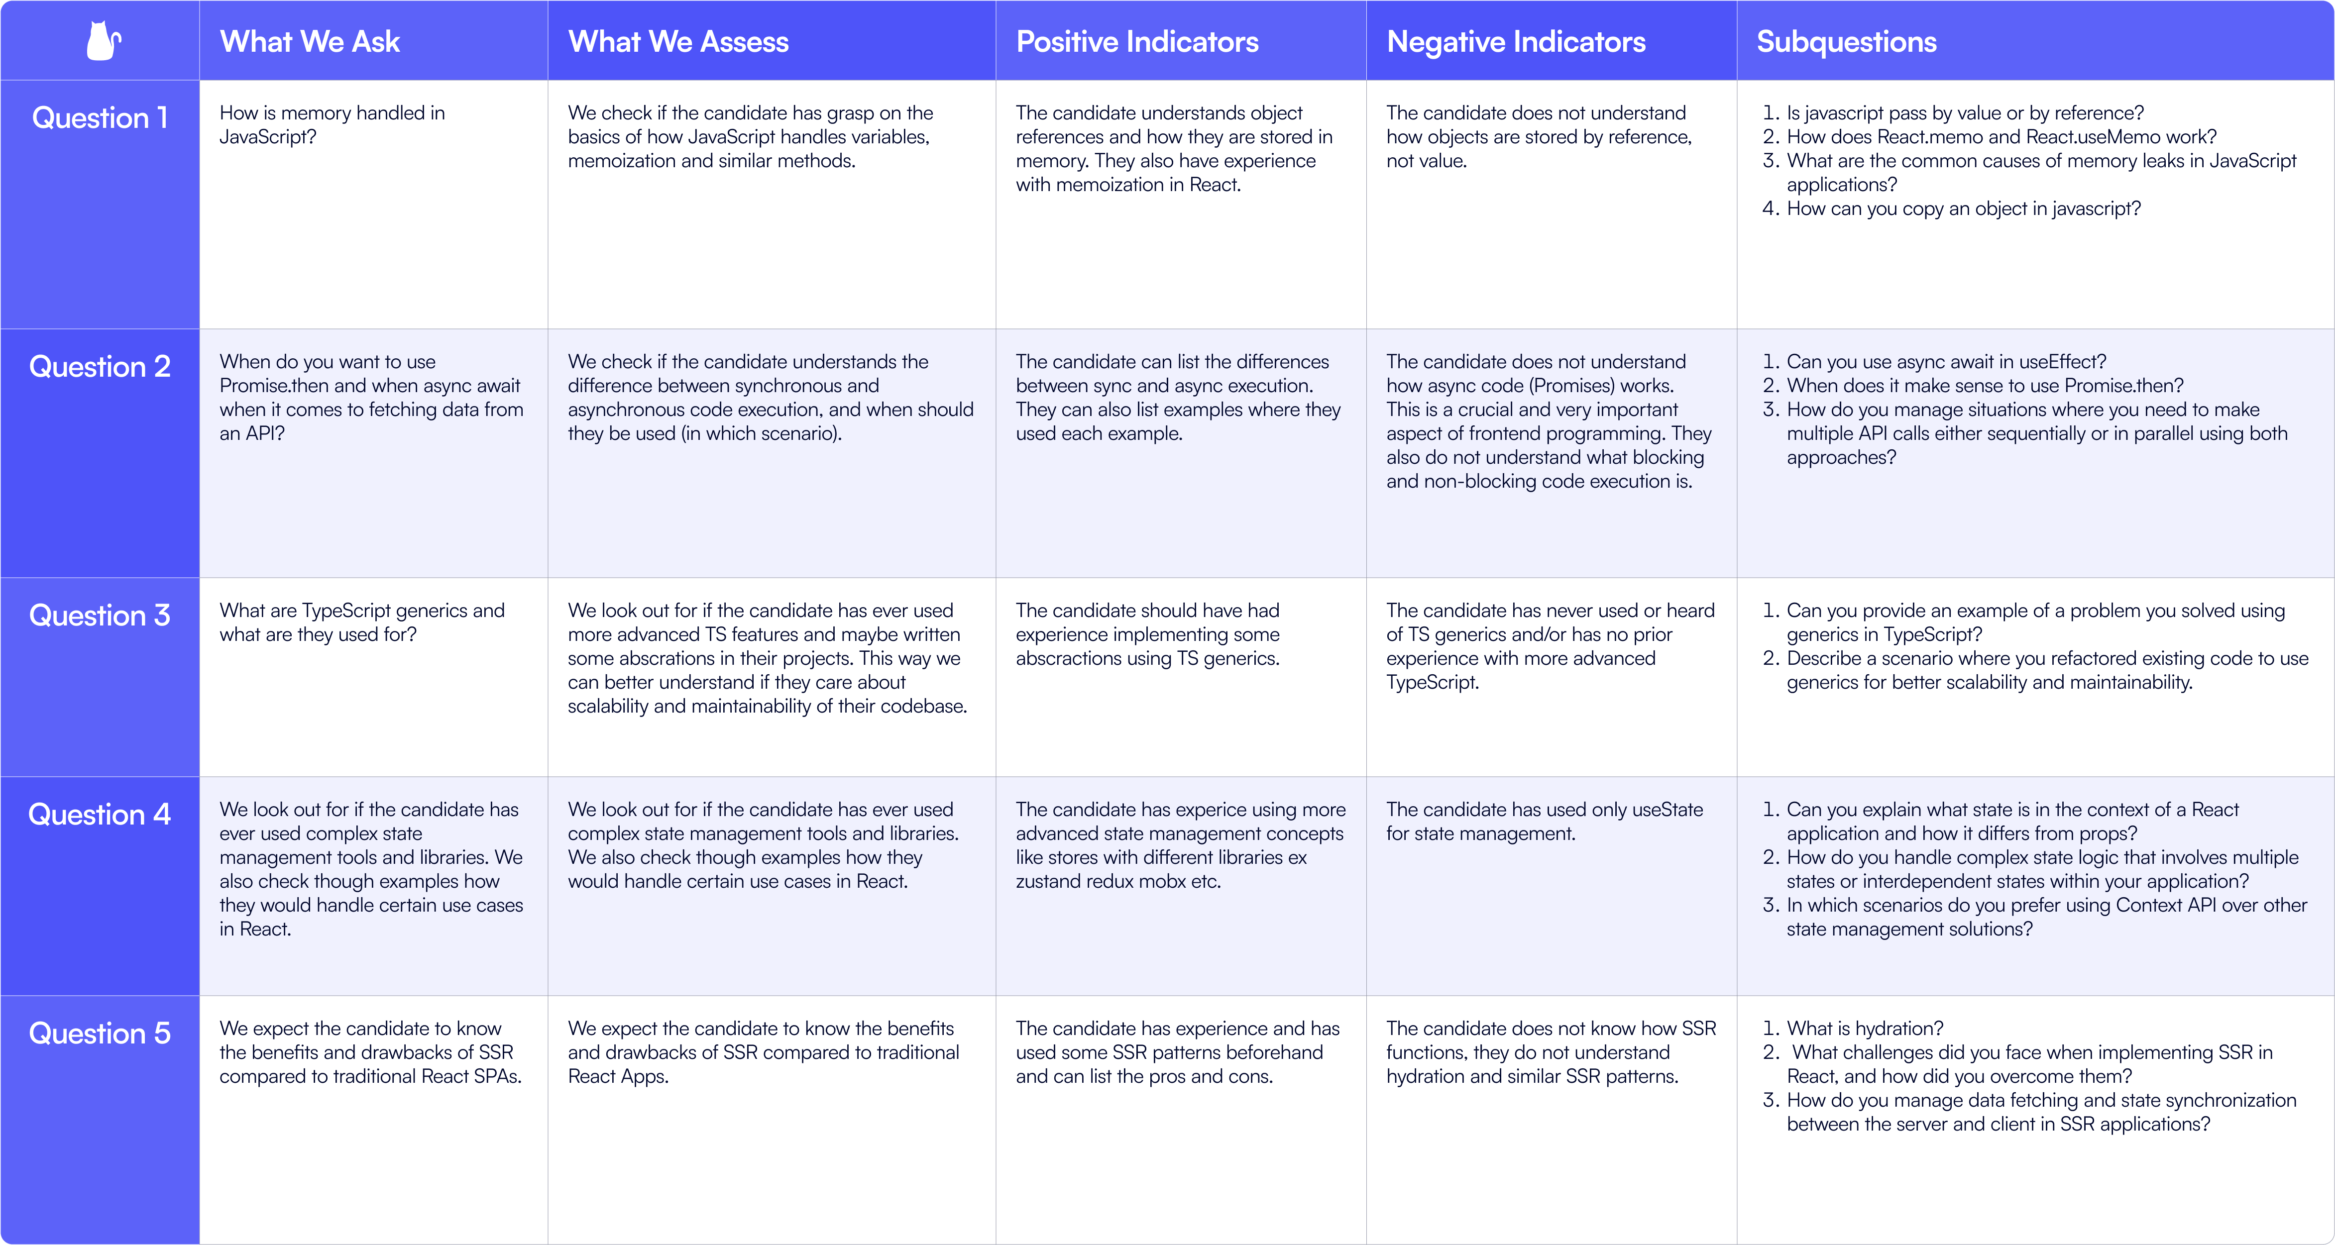Viewport: 2335px width, 1245px height.
Task: Click the "Negative Indicators" column header
Action: pos(1516,42)
